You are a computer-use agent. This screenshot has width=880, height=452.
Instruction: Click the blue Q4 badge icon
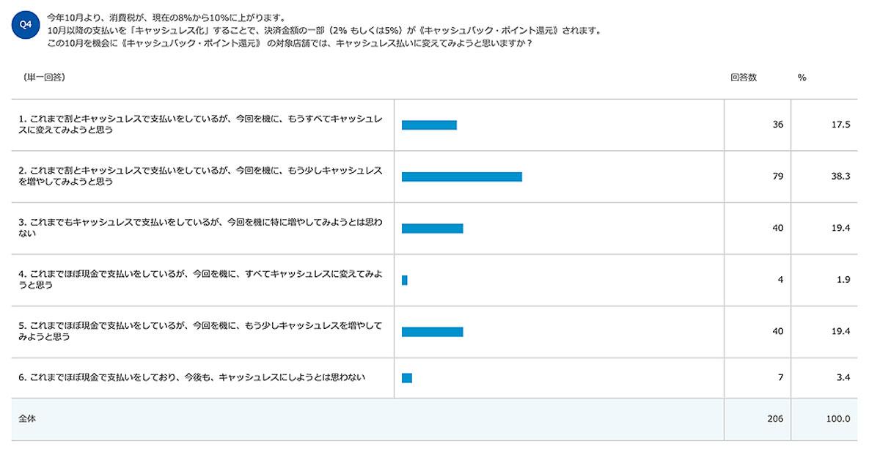pos(26,25)
